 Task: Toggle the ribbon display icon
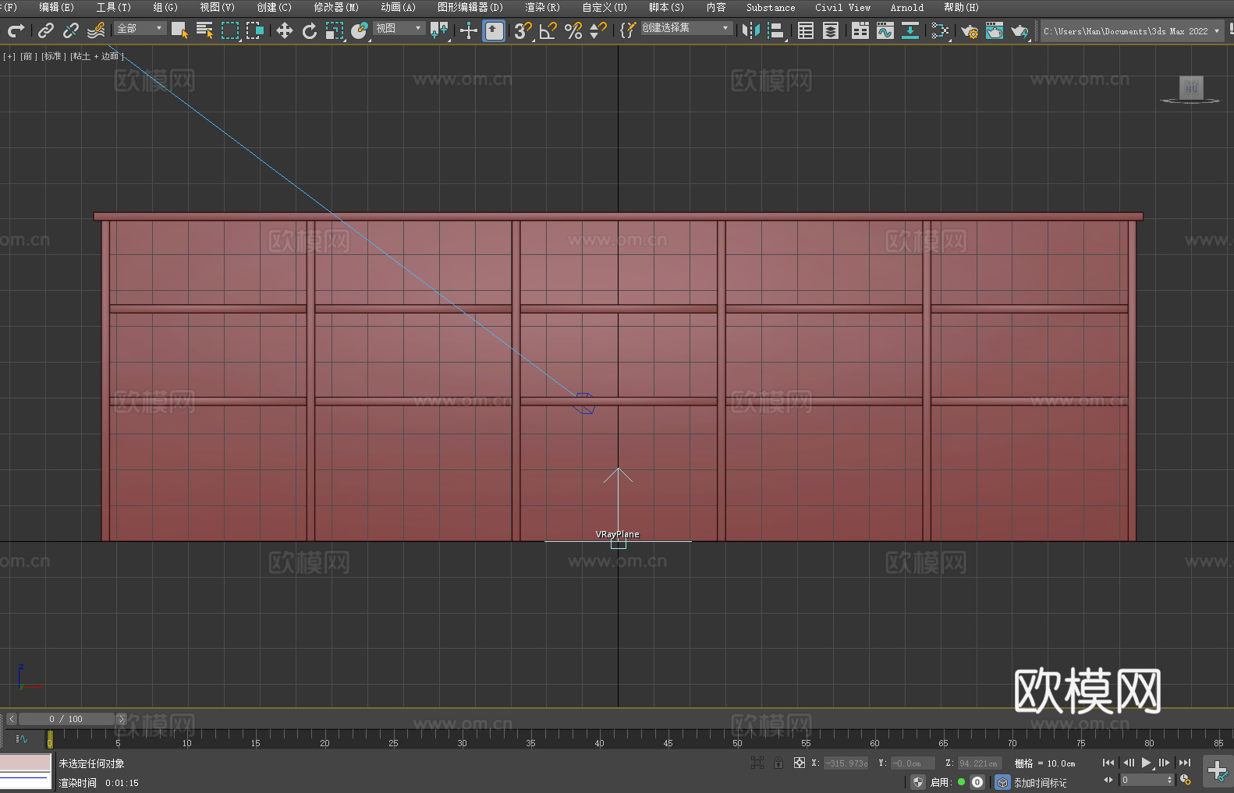860,30
